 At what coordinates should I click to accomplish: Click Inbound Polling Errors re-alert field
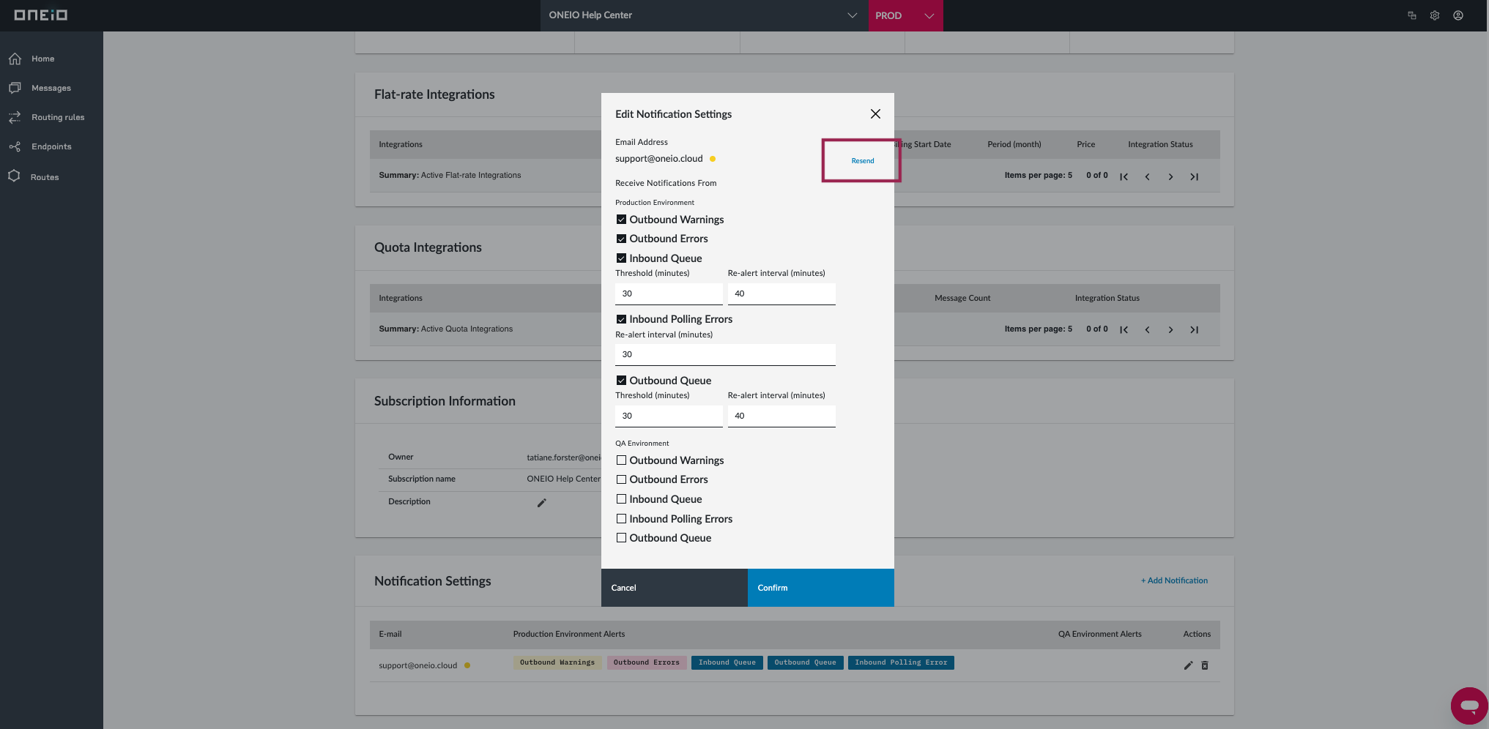[x=725, y=354]
